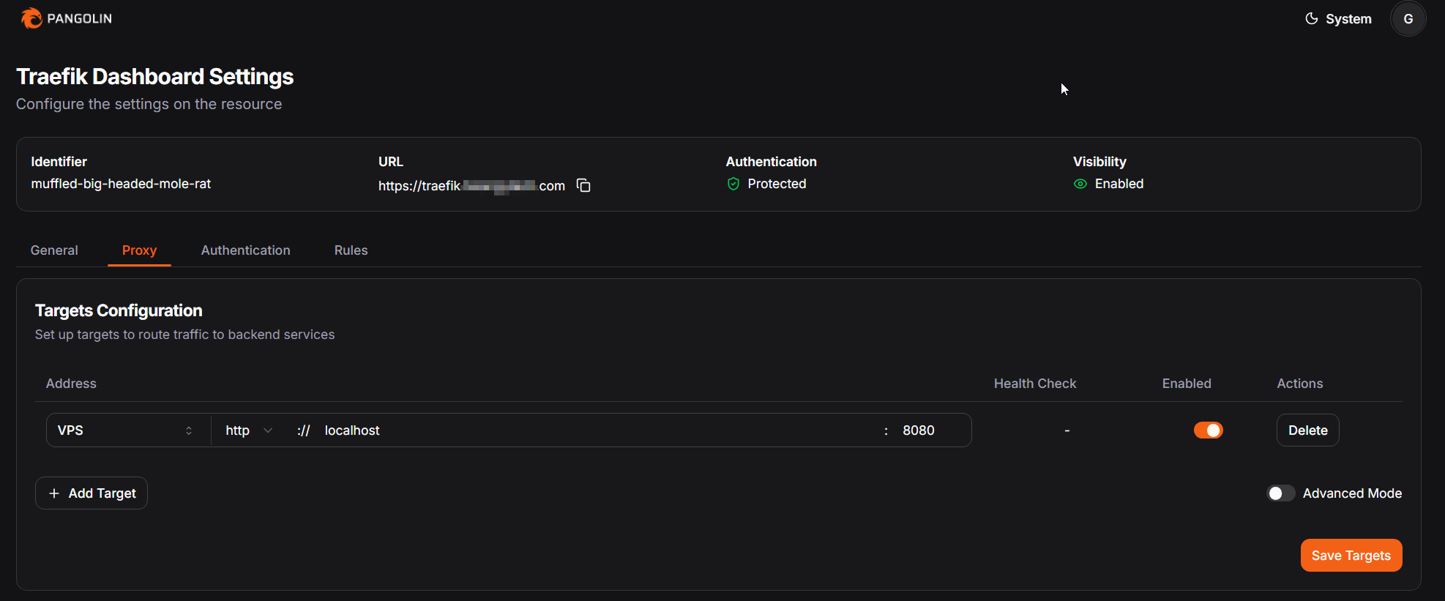Click the green shield Protected icon

click(x=733, y=184)
